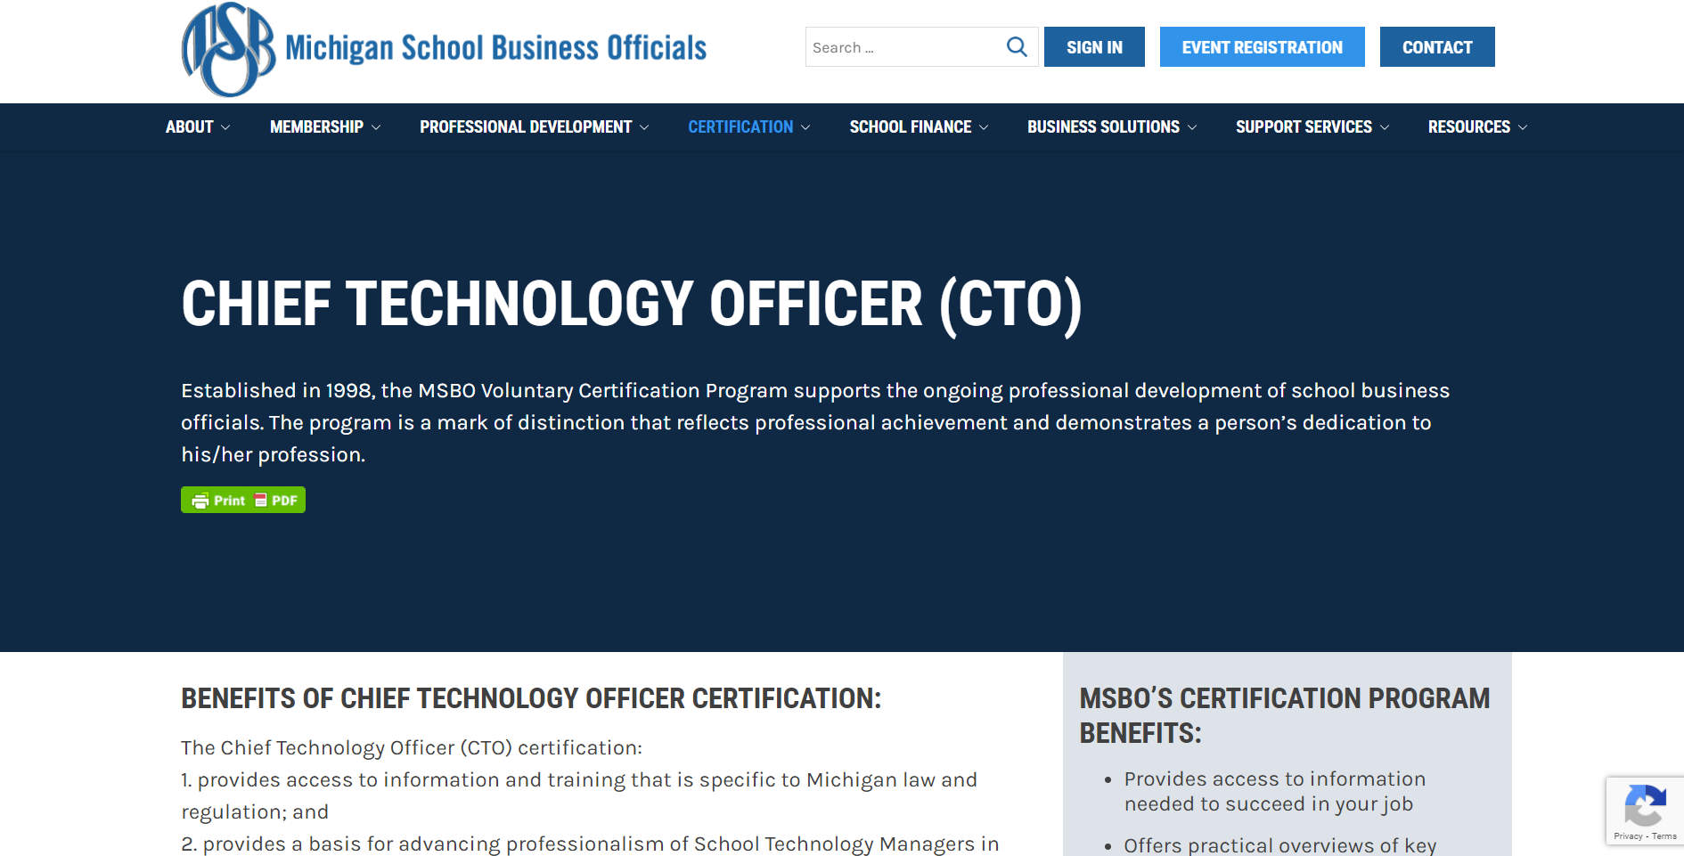Click Michigan School Business Officials title link

[495, 48]
